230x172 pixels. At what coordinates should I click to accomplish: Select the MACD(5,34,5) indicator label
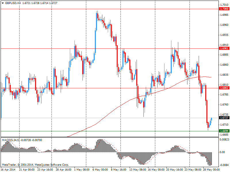(x=11, y=140)
